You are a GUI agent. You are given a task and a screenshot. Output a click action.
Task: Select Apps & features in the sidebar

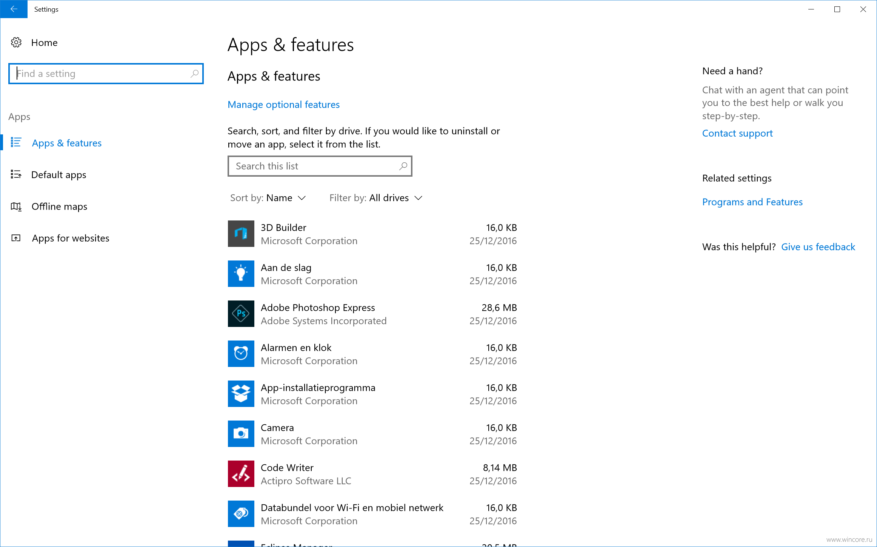(66, 143)
